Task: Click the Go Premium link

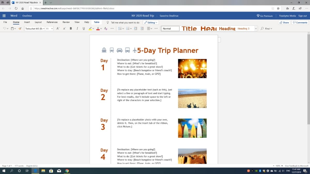Action: point(264,16)
